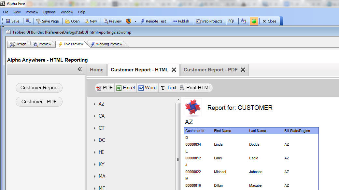
Task: Open Web Projects from the toolbar
Action: (x=209, y=21)
